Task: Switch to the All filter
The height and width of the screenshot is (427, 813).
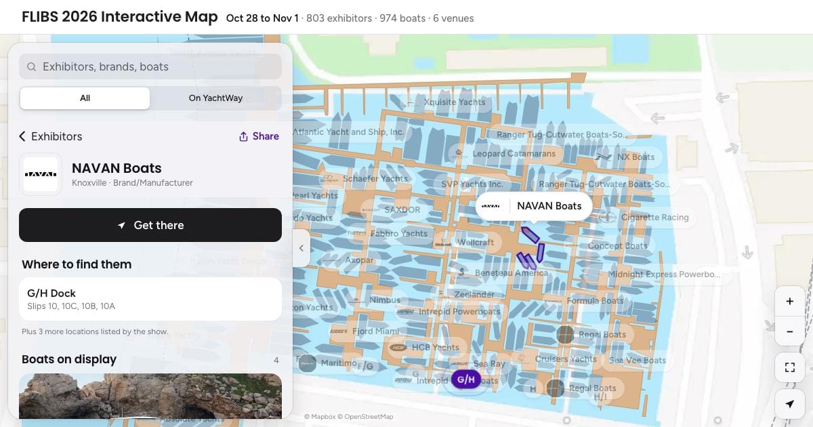Action: (85, 98)
